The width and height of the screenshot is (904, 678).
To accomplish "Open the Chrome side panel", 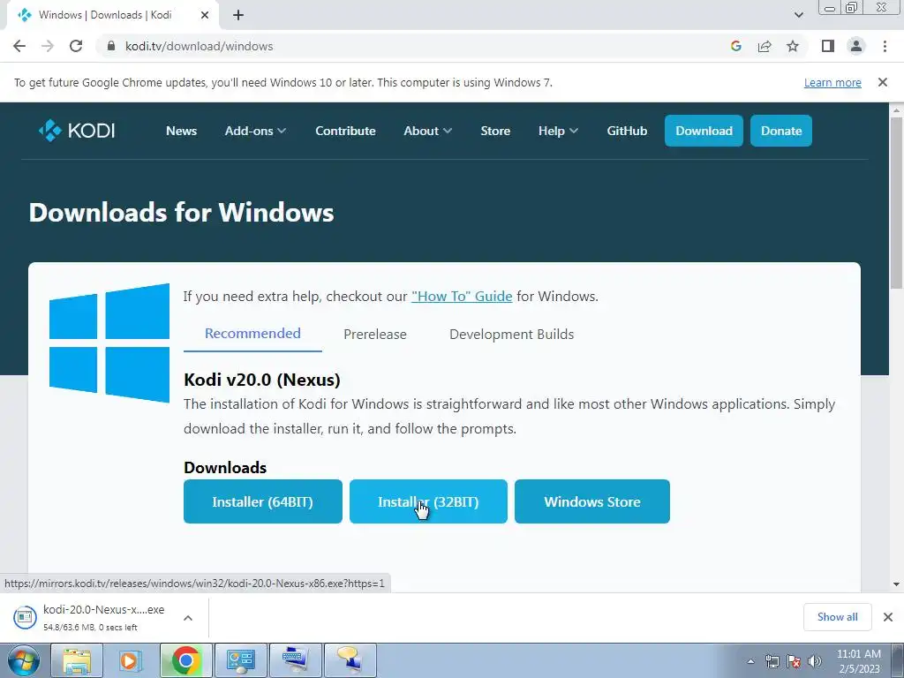I will click(x=828, y=46).
